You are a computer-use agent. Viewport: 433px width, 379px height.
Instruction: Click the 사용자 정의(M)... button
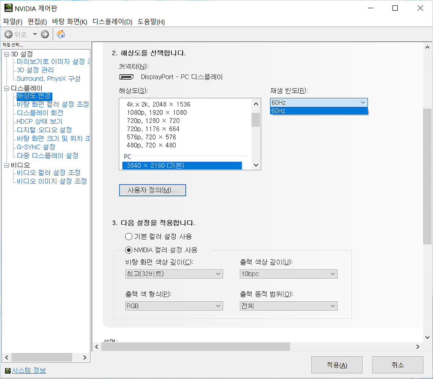tap(152, 190)
